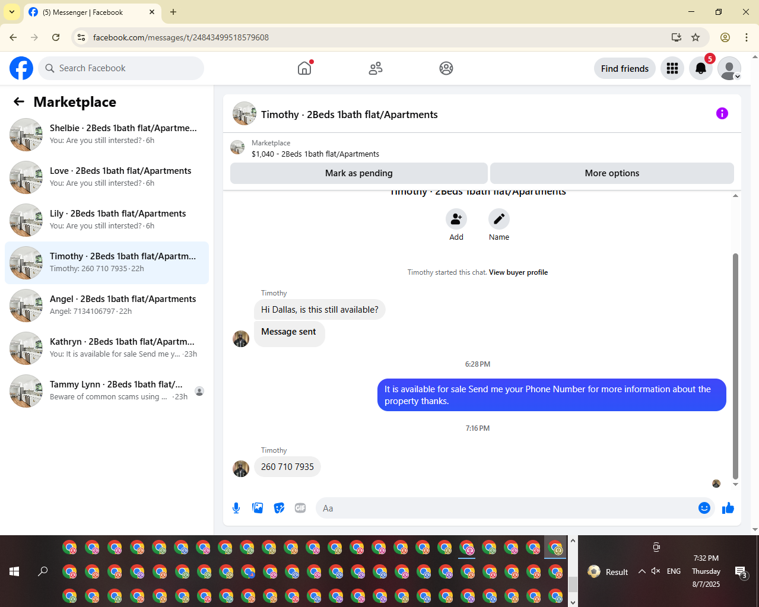Click Timothy's message 260 710 7935
This screenshot has height=607, width=759.
[287, 467]
